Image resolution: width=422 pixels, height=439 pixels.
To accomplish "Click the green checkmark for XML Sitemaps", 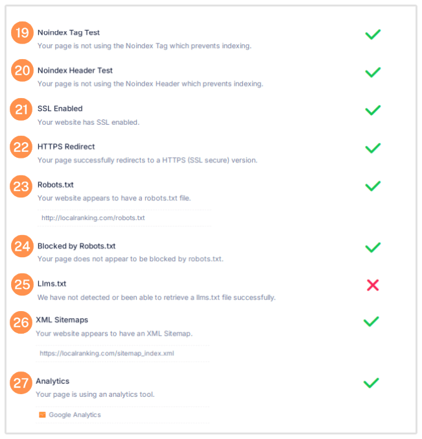I will pyautogui.click(x=371, y=321).
